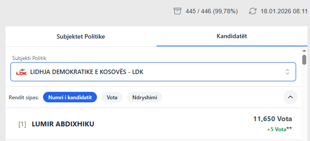Image resolution: width=310 pixels, height=141 pixels.
Task: Click the scrollbar up arrow
Action: coord(304,51)
